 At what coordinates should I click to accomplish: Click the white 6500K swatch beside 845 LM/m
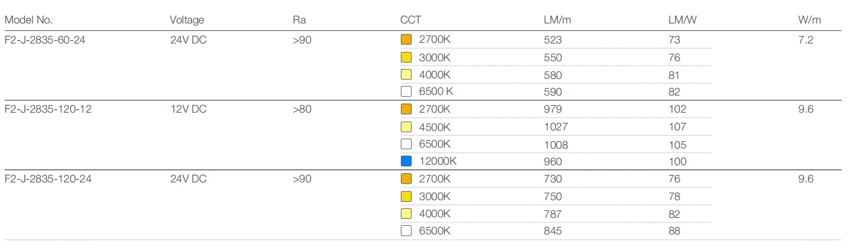click(x=406, y=231)
